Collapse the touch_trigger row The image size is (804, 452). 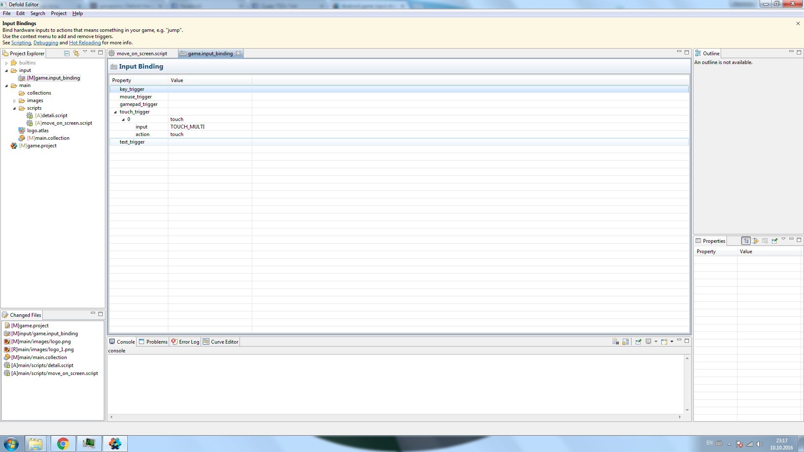click(x=116, y=112)
